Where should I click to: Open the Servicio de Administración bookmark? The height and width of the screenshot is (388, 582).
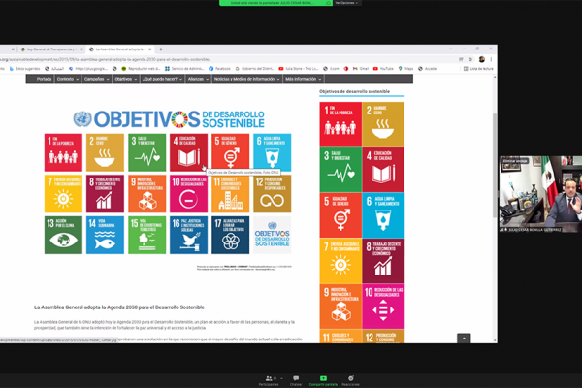pos(184,69)
